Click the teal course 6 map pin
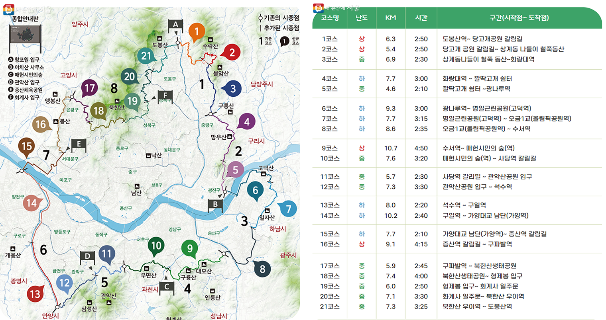Screen dimensions: 606x320 (x=256, y=191)
